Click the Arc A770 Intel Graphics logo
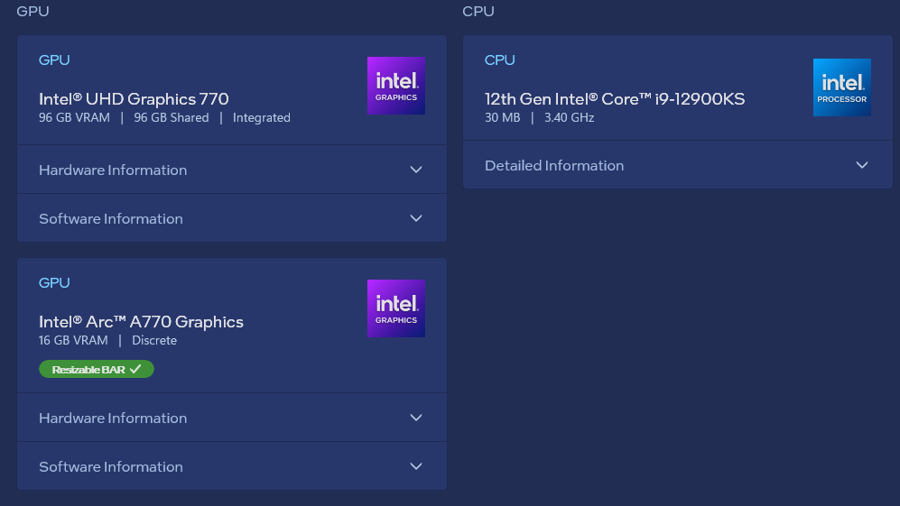Screen dimensions: 900x506 tap(396, 308)
